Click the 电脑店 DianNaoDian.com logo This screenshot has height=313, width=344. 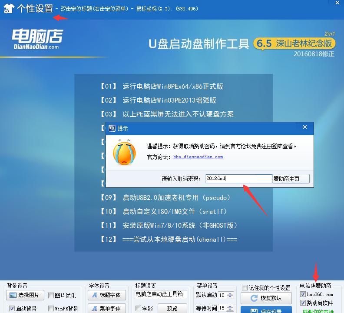pyautogui.click(x=37, y=39)
